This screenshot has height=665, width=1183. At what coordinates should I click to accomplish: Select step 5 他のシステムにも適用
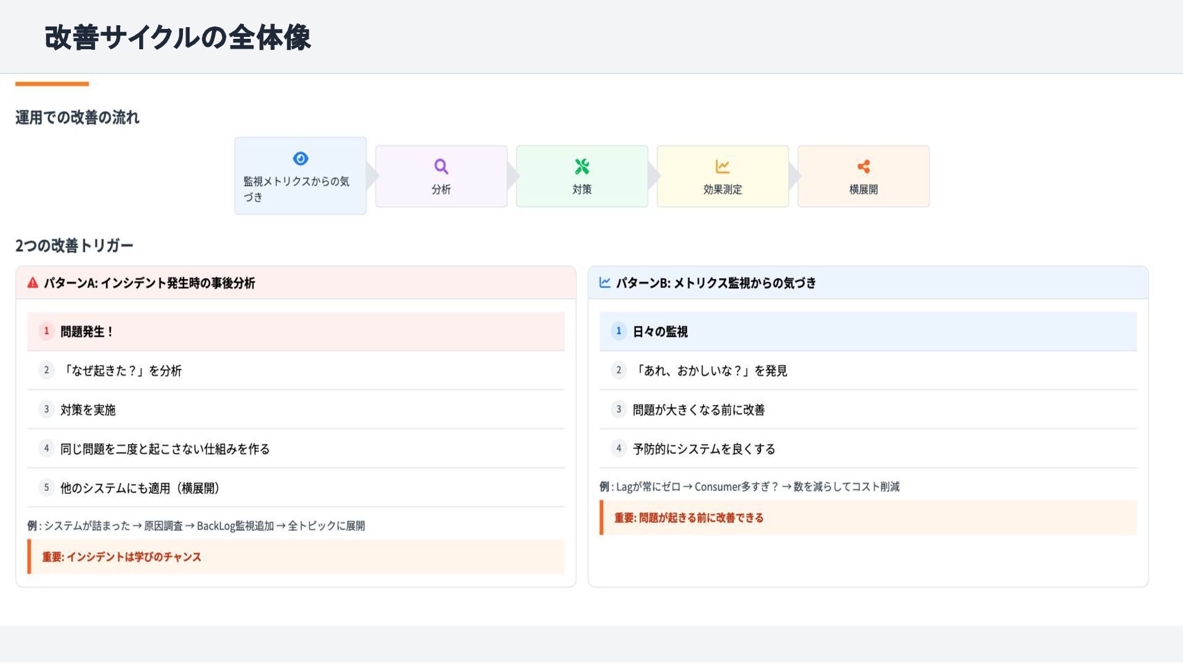point(140,488)
